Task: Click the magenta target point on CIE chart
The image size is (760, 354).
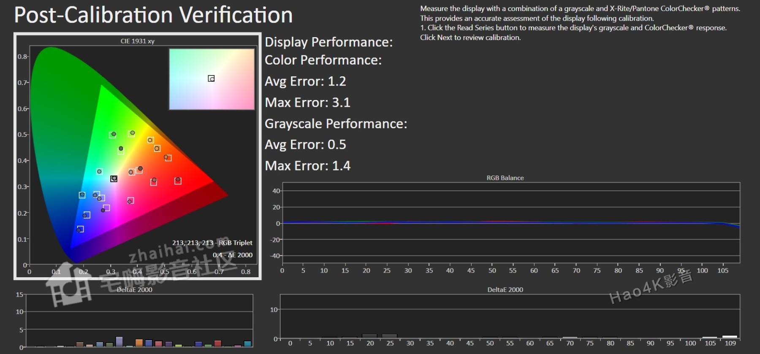Action: [x=130, y=201]
